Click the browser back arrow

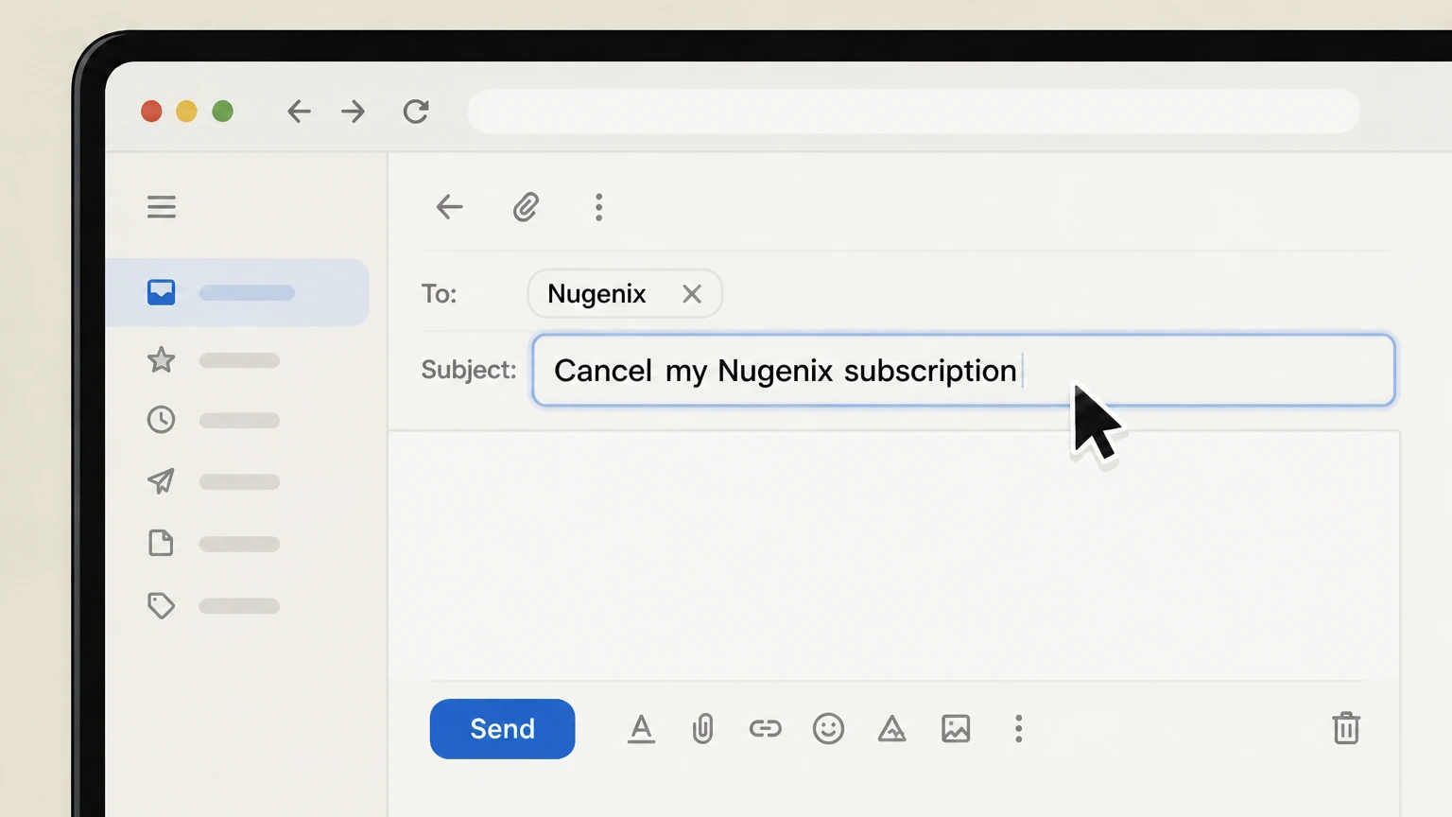tap(299, 112)
